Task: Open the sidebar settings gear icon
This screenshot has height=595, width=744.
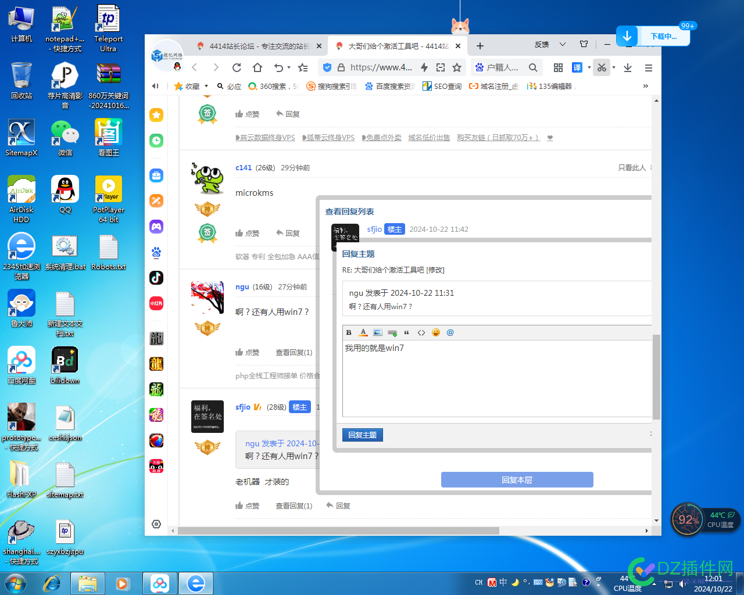Action: coord(156,524)
